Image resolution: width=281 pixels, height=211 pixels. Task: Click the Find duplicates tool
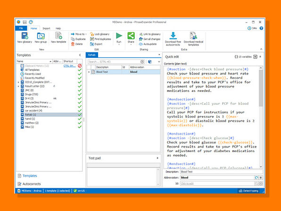coord(100,39)
